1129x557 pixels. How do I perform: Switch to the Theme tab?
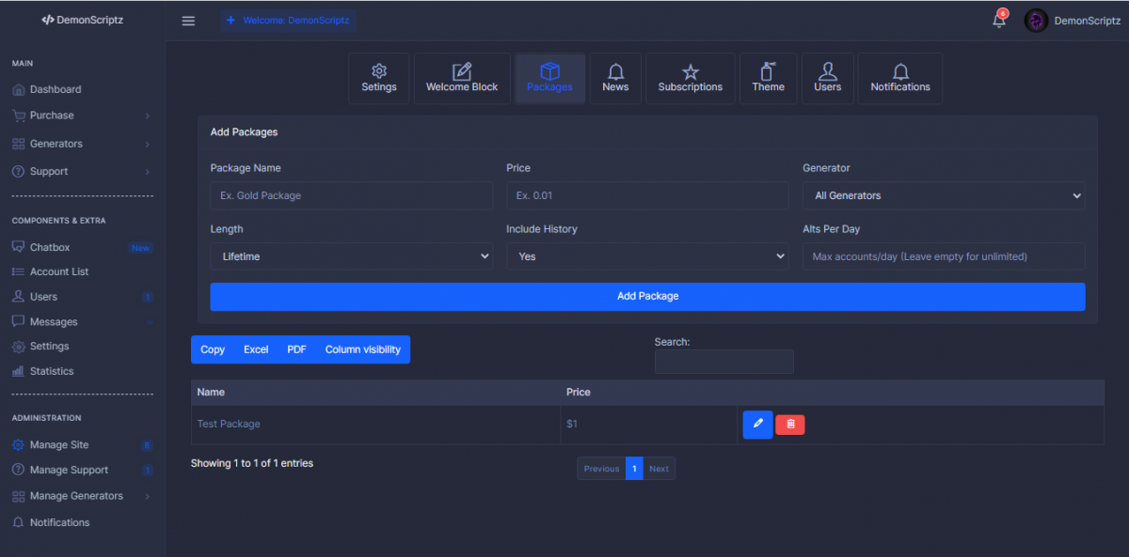[768, 78]
